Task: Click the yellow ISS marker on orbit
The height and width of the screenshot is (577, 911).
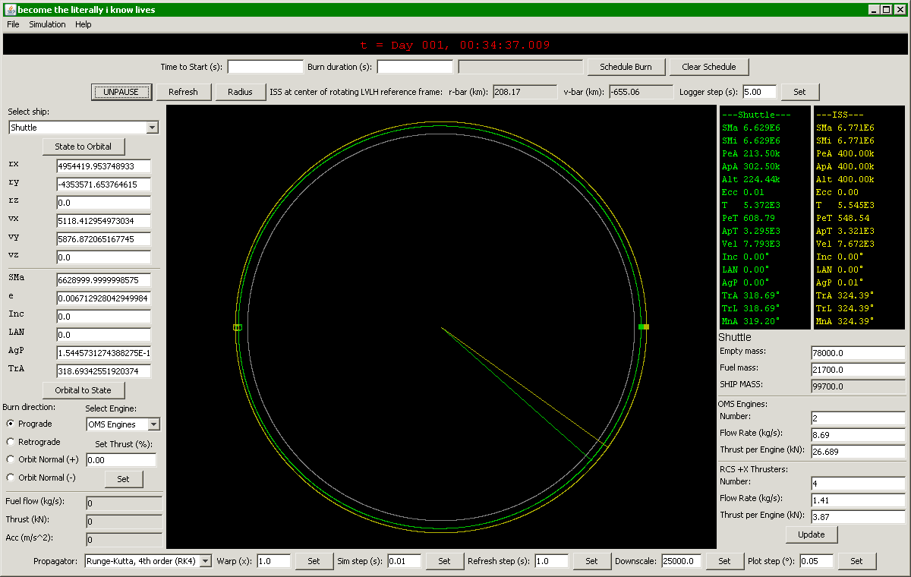Action: point(646,326)
